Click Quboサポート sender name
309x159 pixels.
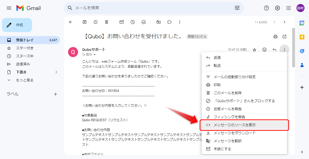(x=94, y=50)
